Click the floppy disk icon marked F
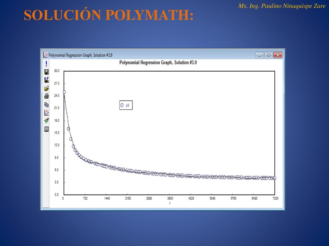The height and width of the screenshot is (246, 329). pyautogui.click(x=46, y=80)
